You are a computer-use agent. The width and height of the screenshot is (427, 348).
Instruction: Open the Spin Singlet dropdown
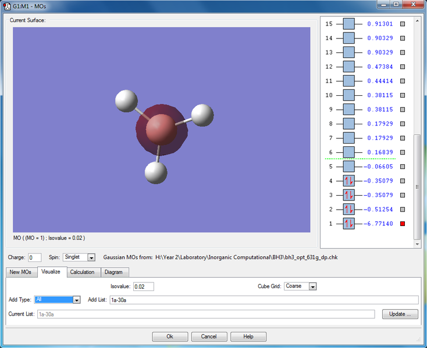click(91, 257)
